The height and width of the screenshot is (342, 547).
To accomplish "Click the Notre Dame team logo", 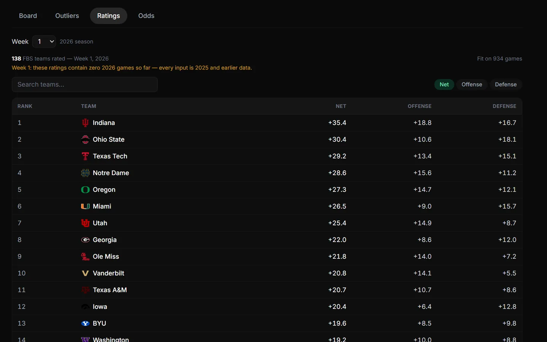I will click(x=85, y=173).
